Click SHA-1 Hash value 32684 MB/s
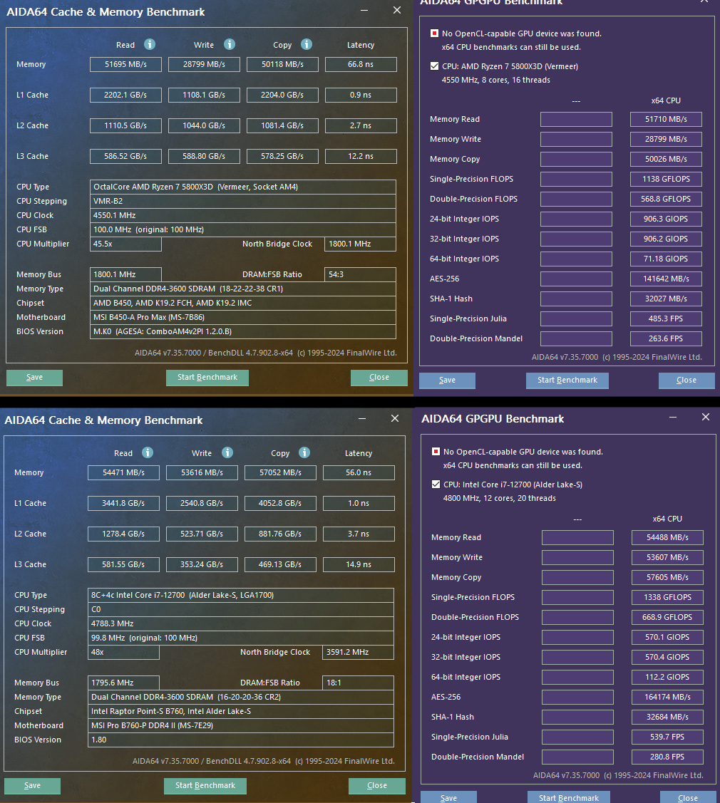 [x=668, y=717]
